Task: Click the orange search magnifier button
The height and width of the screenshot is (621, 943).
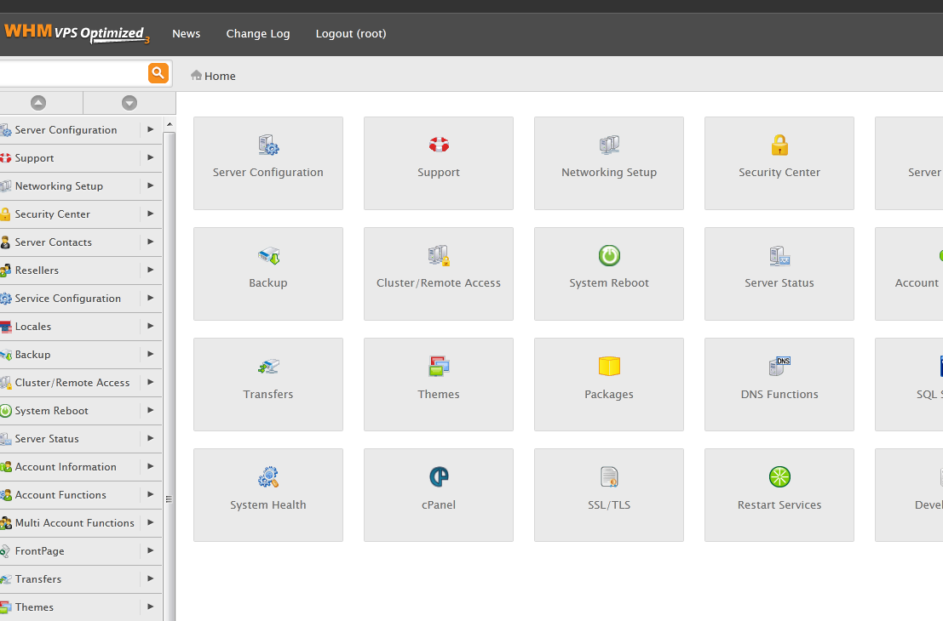Action: coord(158,73)
